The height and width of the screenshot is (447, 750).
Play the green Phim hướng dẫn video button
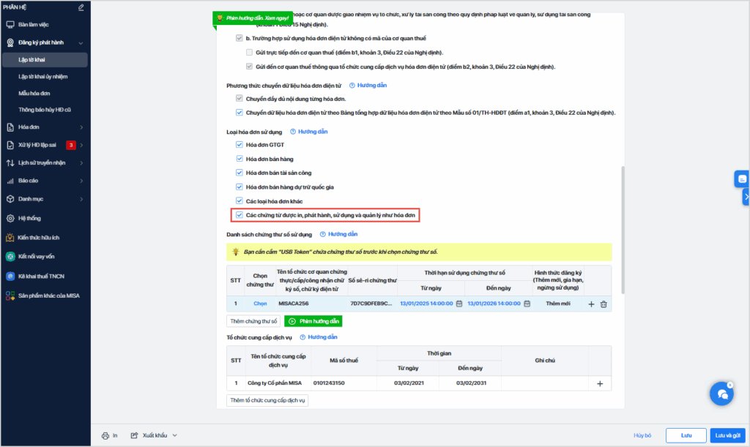click(x=313, y=321)
